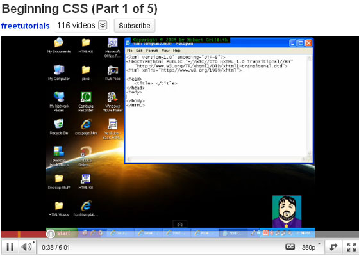Screen dimensions: 359x256
Task: Enter fullscreen video mode
Action: point(351,247)
